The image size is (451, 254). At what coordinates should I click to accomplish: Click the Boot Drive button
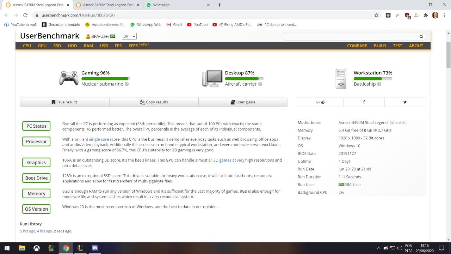coord(36,178)
